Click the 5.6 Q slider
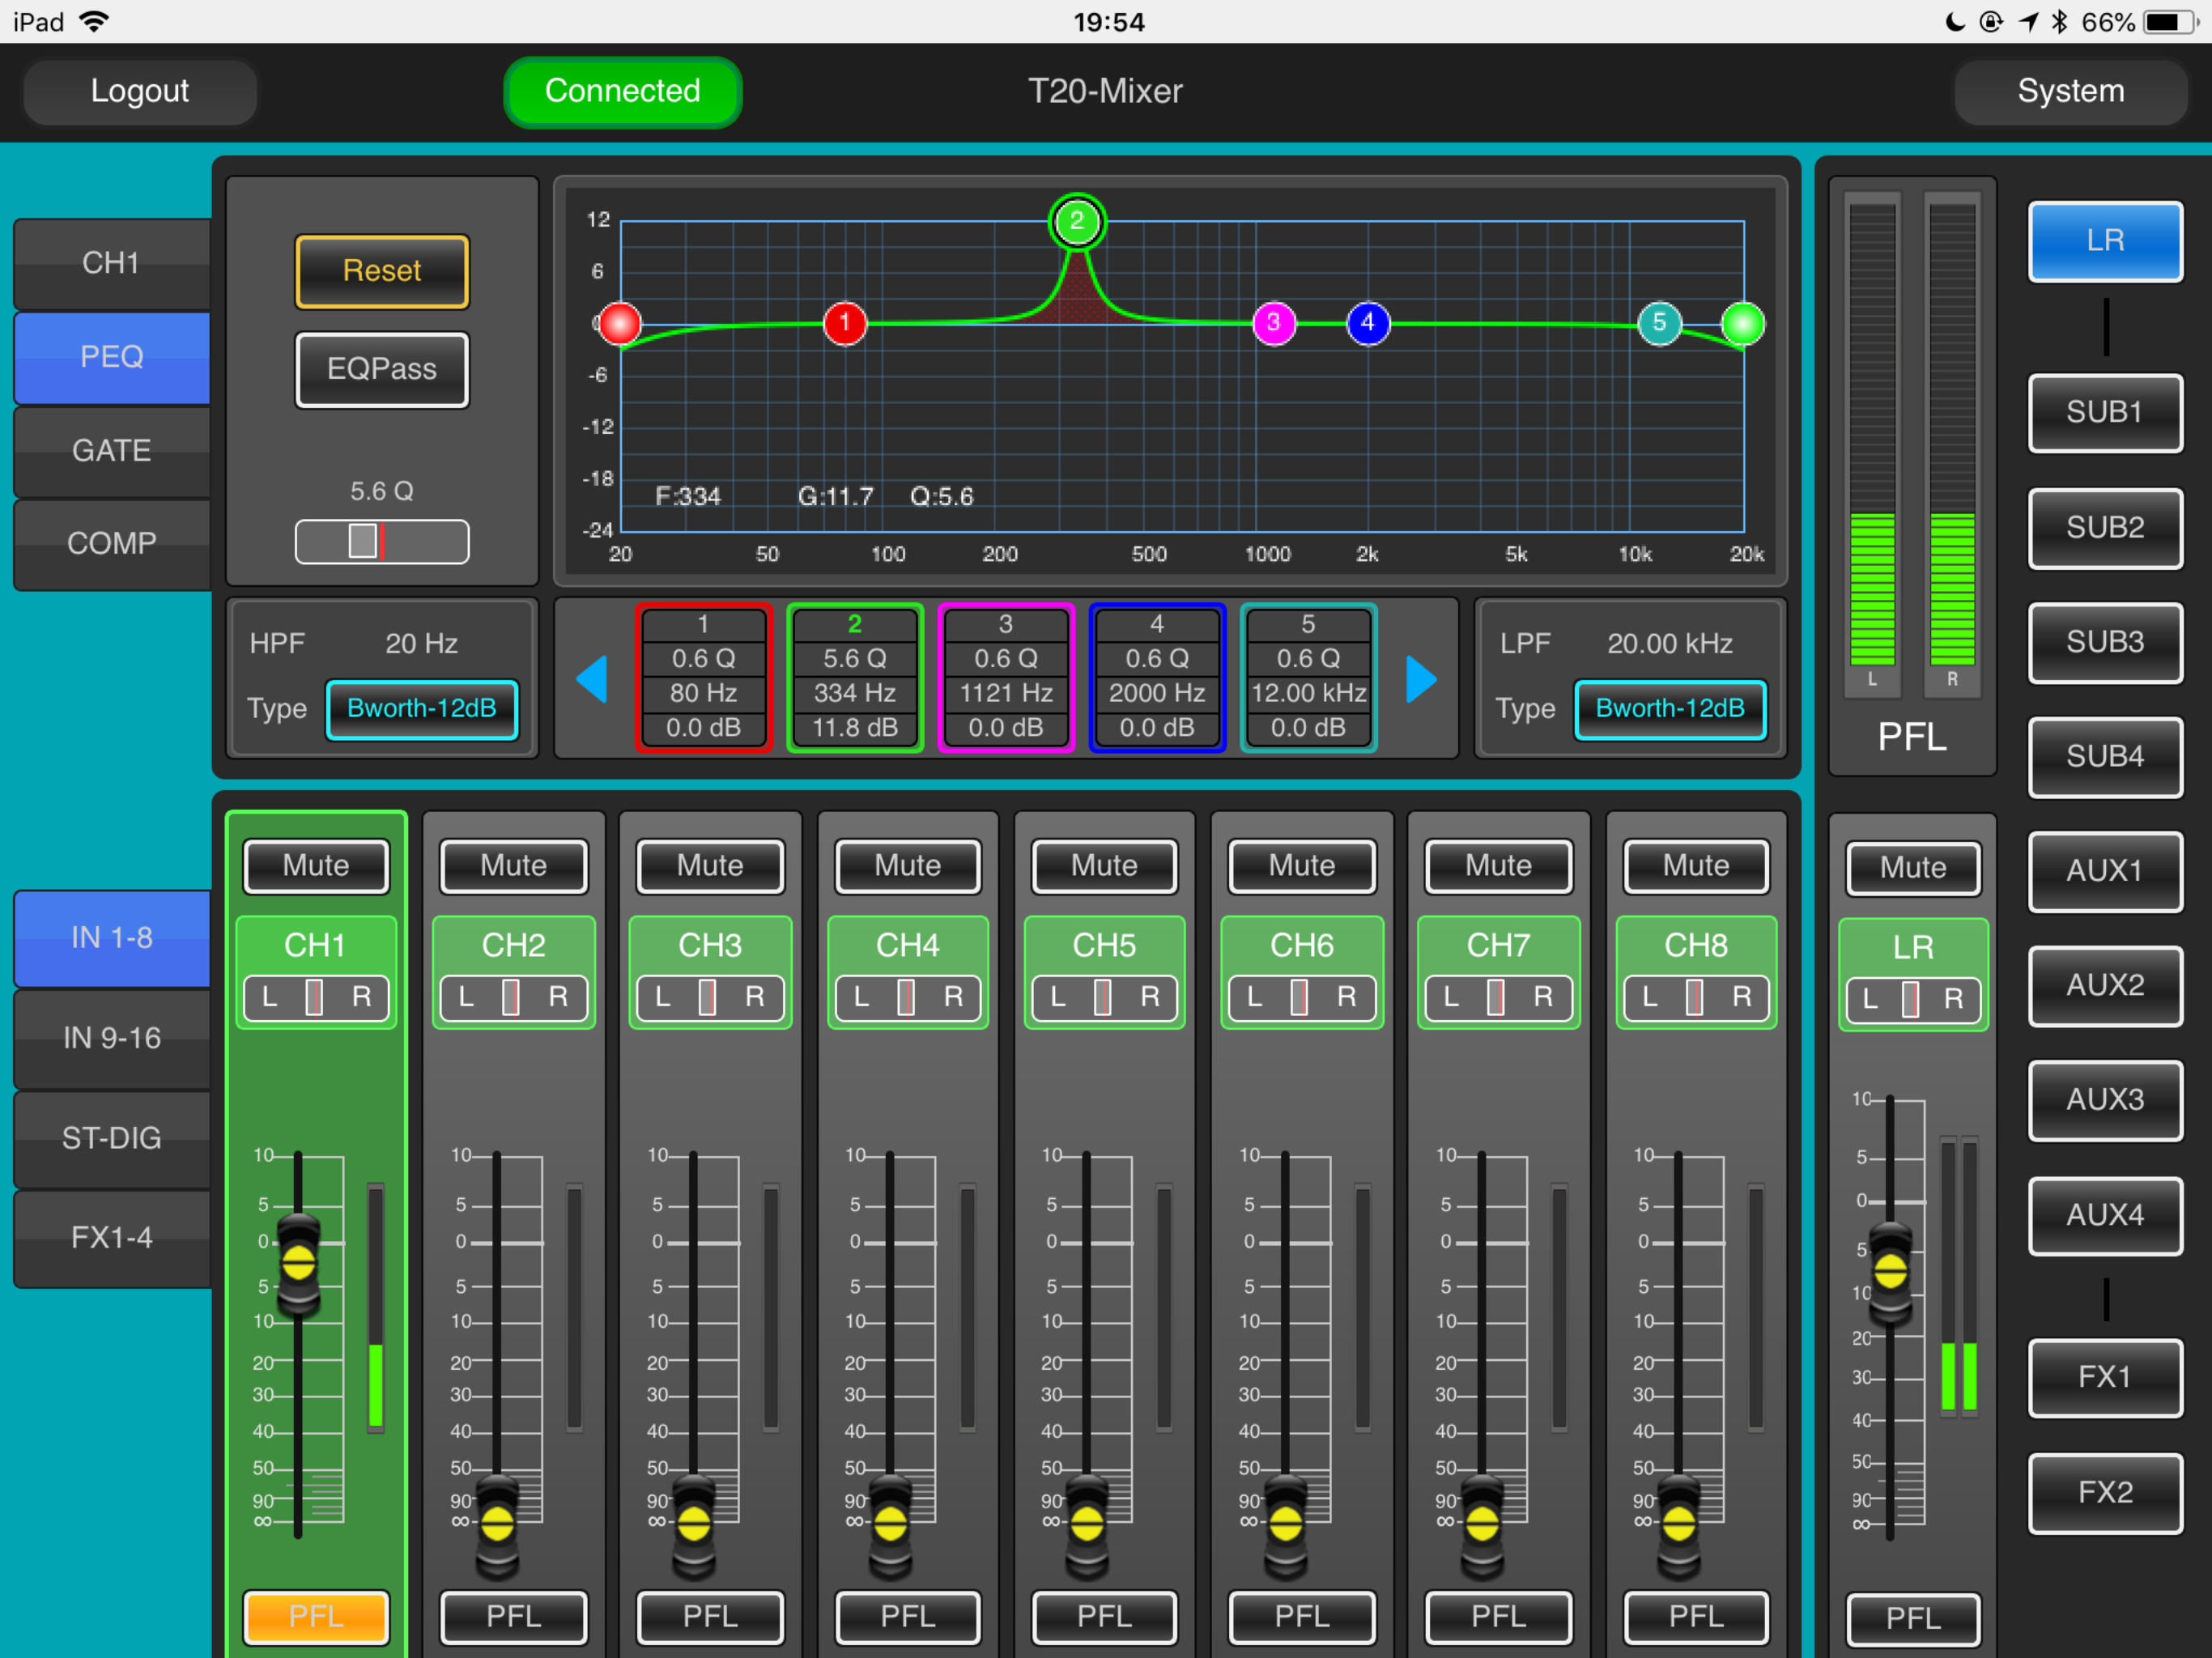The width and height of the screenshot is (2212, 1658). coord(382,542)
